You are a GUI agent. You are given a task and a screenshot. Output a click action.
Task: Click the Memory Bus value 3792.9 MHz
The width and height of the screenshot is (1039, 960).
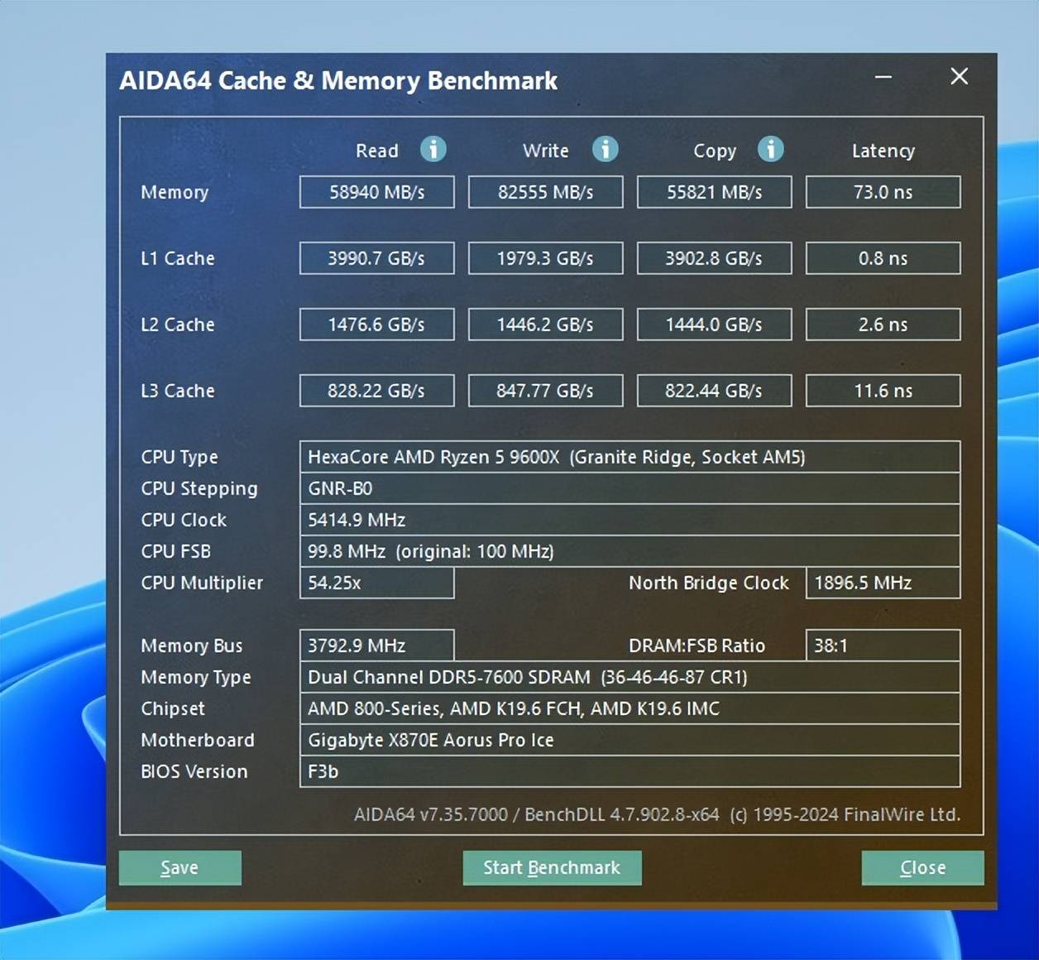click(376, 646)
